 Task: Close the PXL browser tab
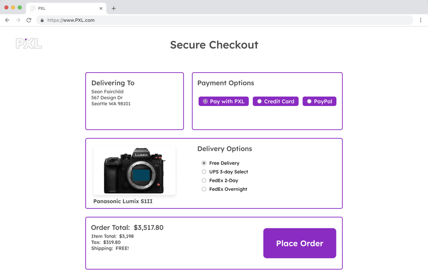tap(101, 8)
